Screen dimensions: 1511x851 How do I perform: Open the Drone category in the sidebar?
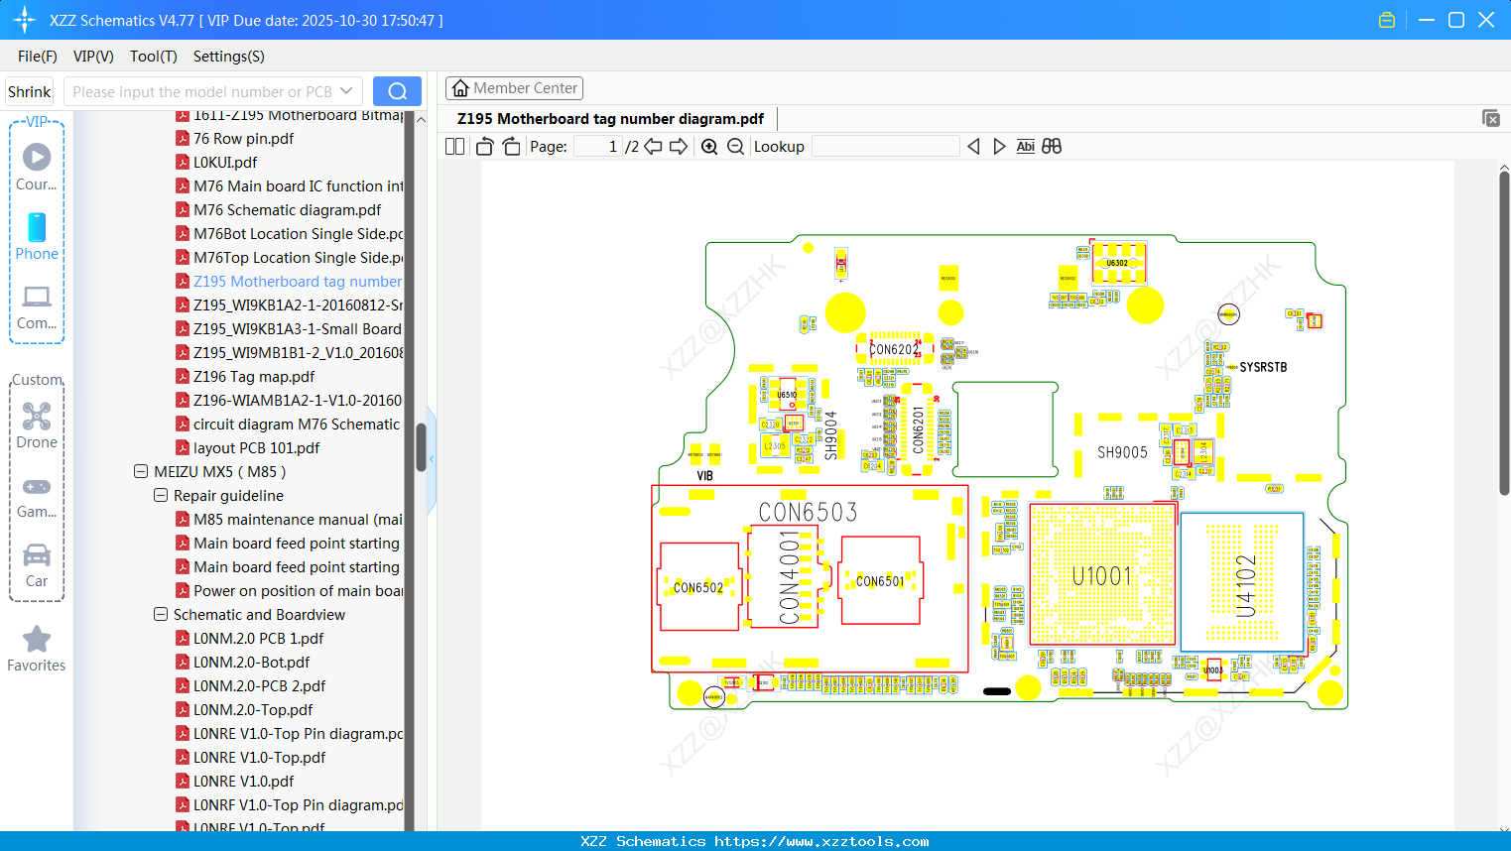(37, 425)
